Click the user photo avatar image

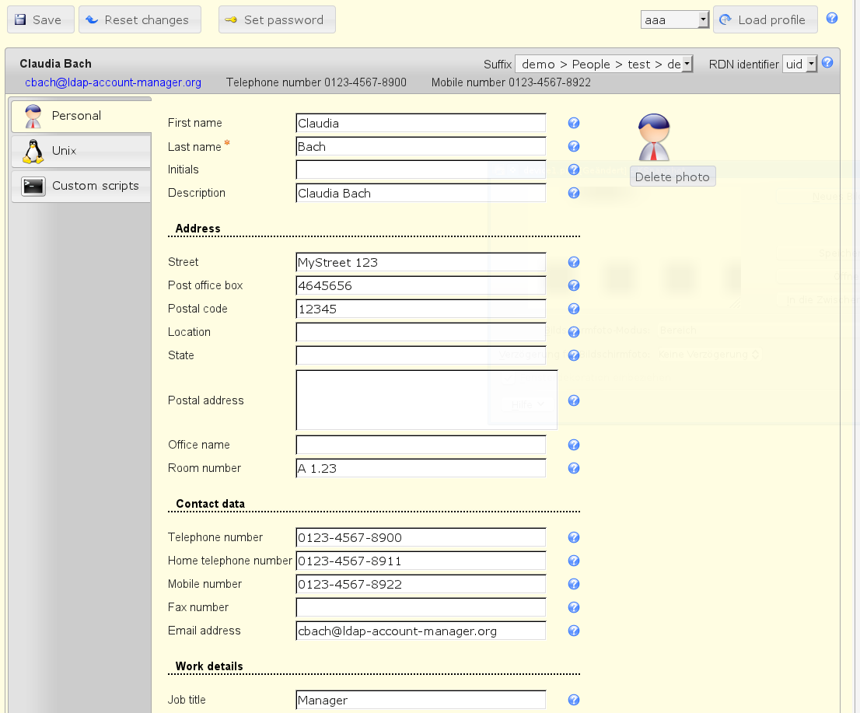(653, 137)
